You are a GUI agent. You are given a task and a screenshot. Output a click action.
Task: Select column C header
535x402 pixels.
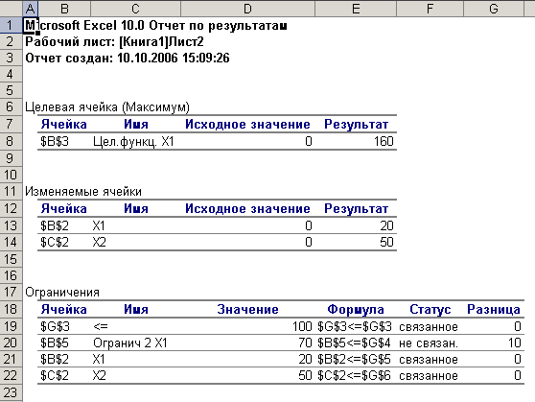pyautogui.click(x=135, y=9)
